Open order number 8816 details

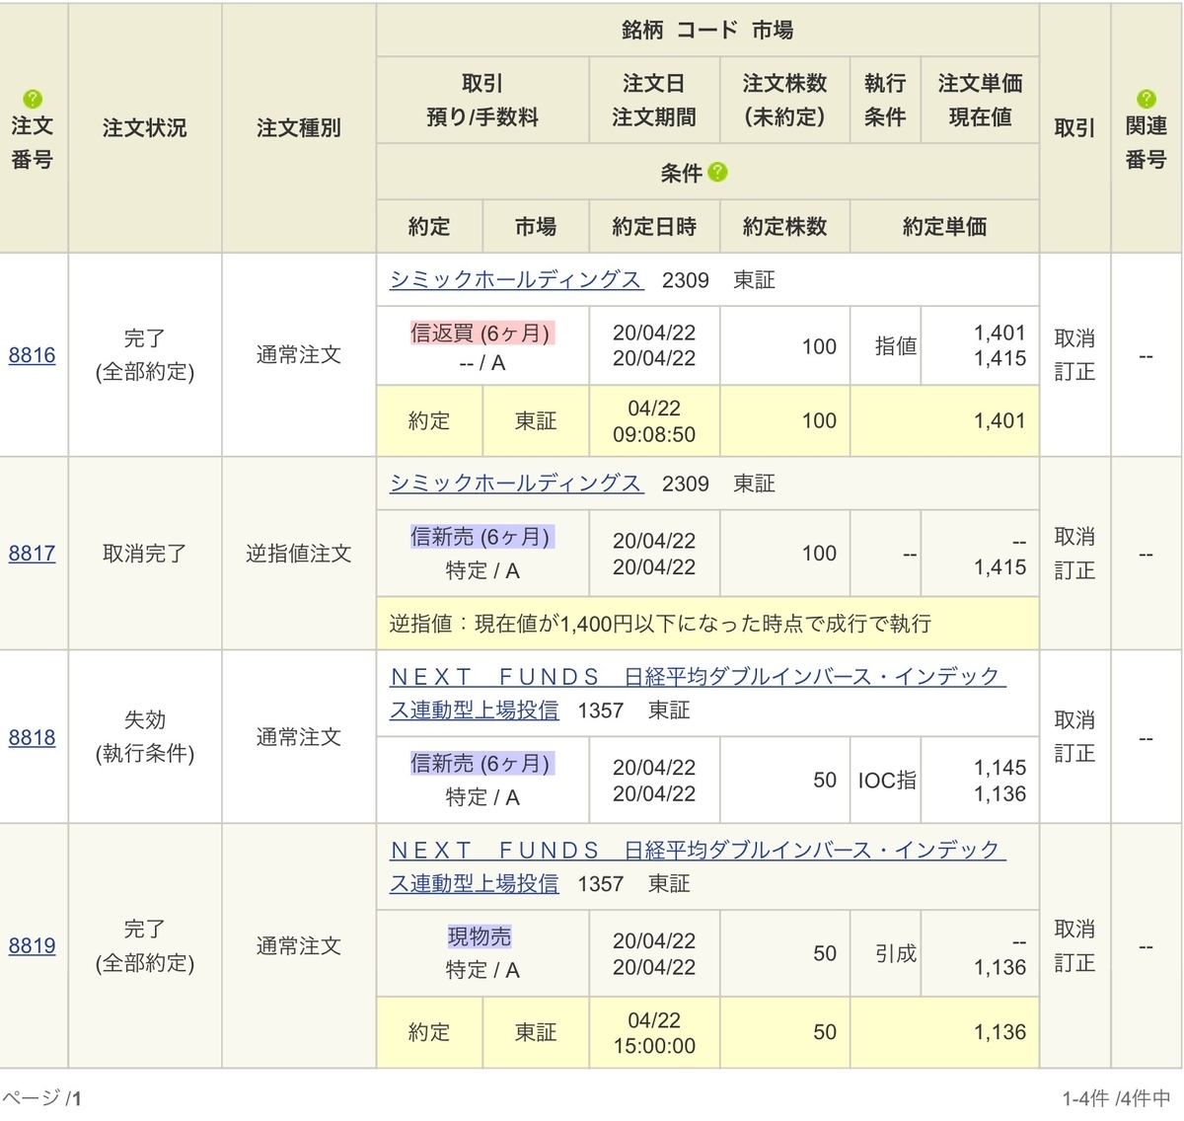32,355
